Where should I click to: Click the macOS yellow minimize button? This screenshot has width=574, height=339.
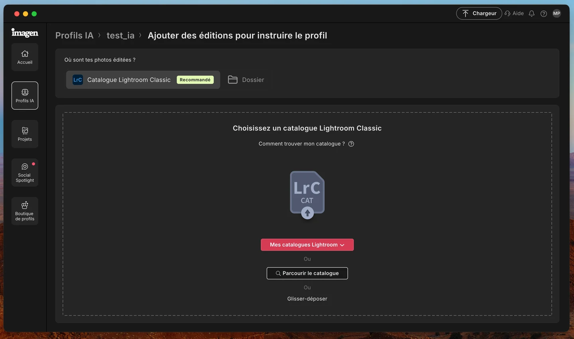26,14
